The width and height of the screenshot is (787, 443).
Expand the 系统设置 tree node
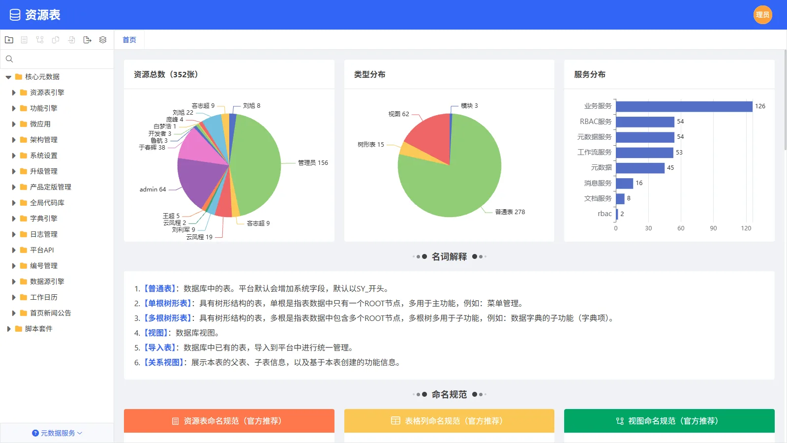pos(14,156)
